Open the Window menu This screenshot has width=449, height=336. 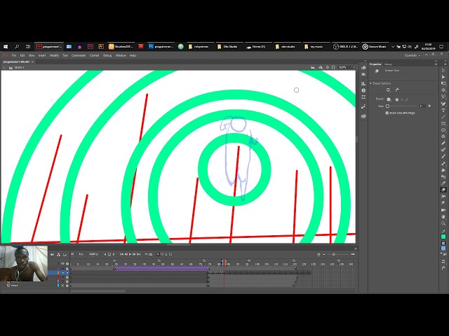click(121, 55)
